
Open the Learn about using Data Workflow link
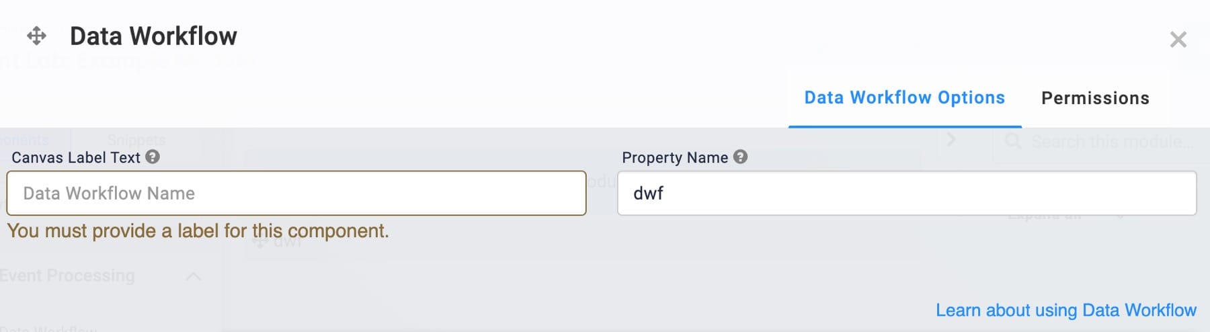click(x=1066, y=310)
